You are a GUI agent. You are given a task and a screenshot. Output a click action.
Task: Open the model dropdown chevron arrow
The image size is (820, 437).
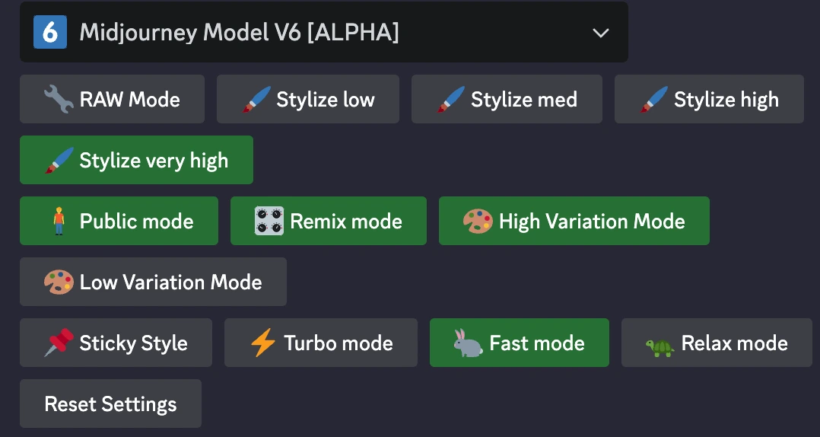point(600,33)
